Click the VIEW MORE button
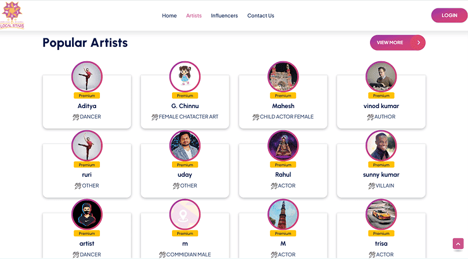 [x=390, y=42]
